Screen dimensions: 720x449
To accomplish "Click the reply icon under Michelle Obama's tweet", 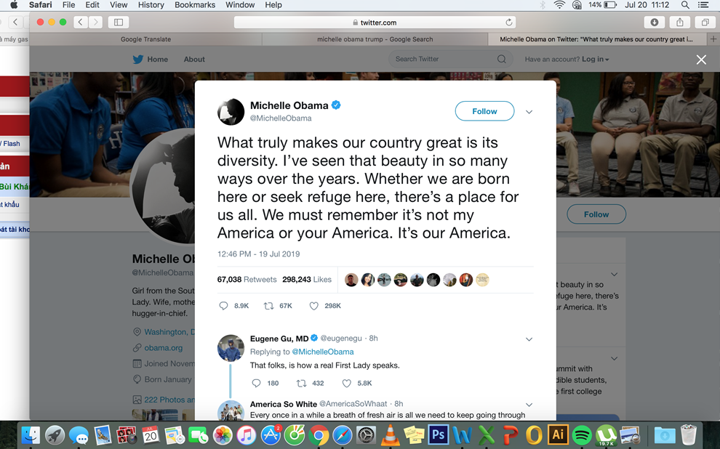I will pyautogui.click(x=223, y=306).
